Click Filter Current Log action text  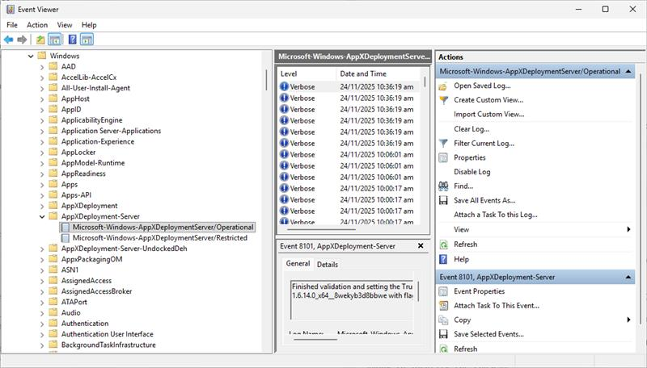coord(484,144)
